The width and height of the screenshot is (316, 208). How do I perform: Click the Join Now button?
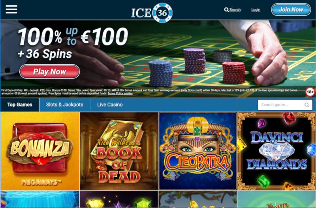point(291,9)
